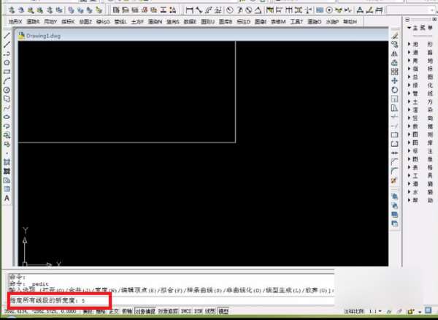Select the Scale tool
This screenshot has height=320, width=438.
(394, 99)
